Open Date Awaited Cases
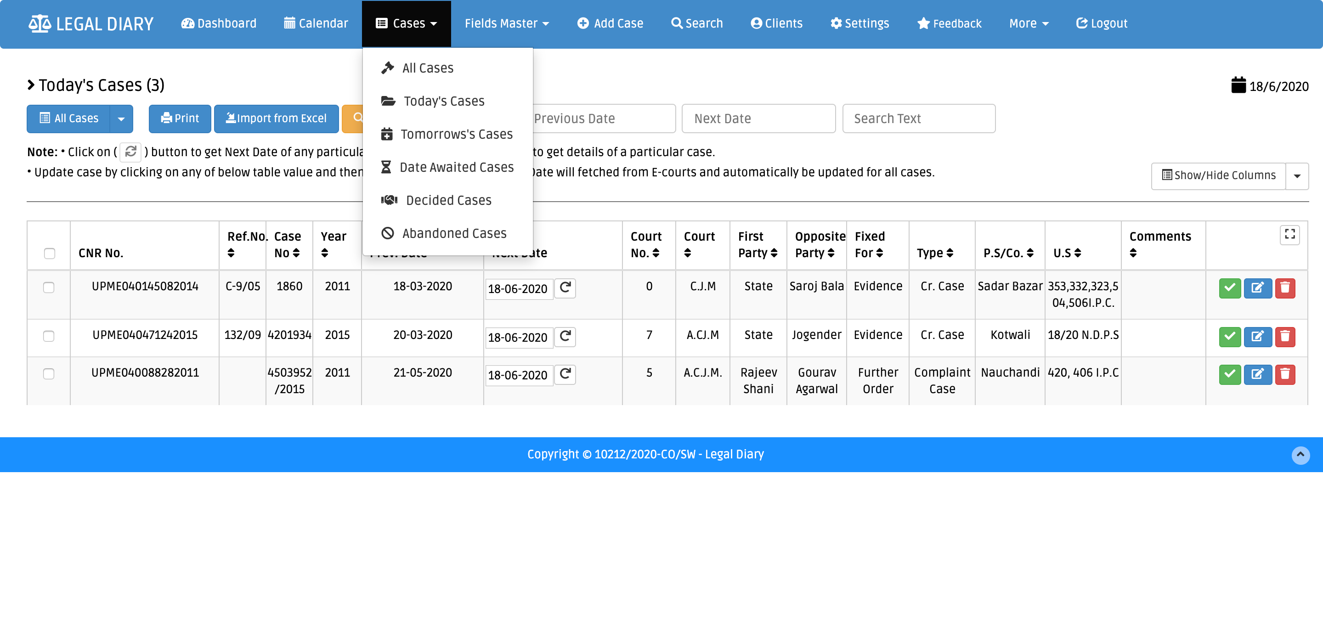 click(x=448, y=168)
